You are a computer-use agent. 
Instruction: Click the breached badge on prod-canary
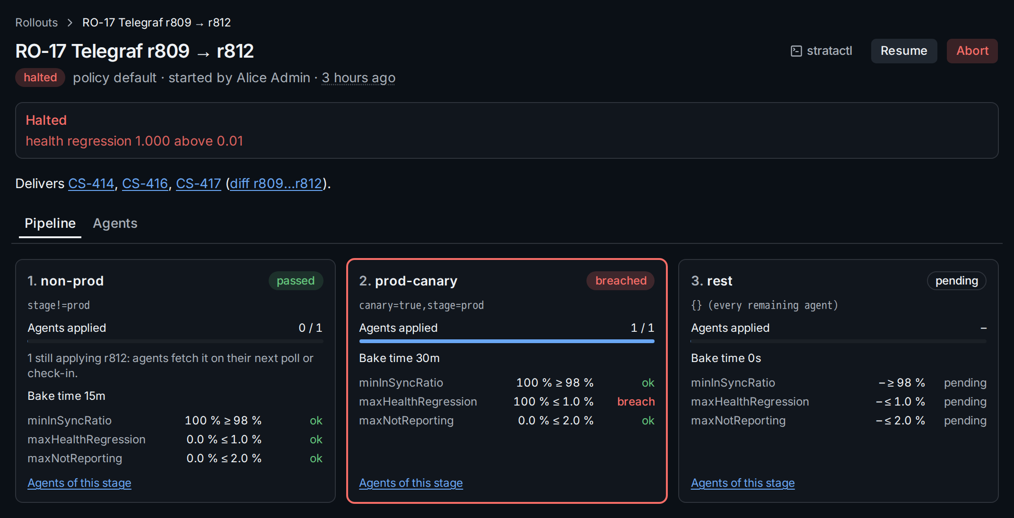pos(621,281)
